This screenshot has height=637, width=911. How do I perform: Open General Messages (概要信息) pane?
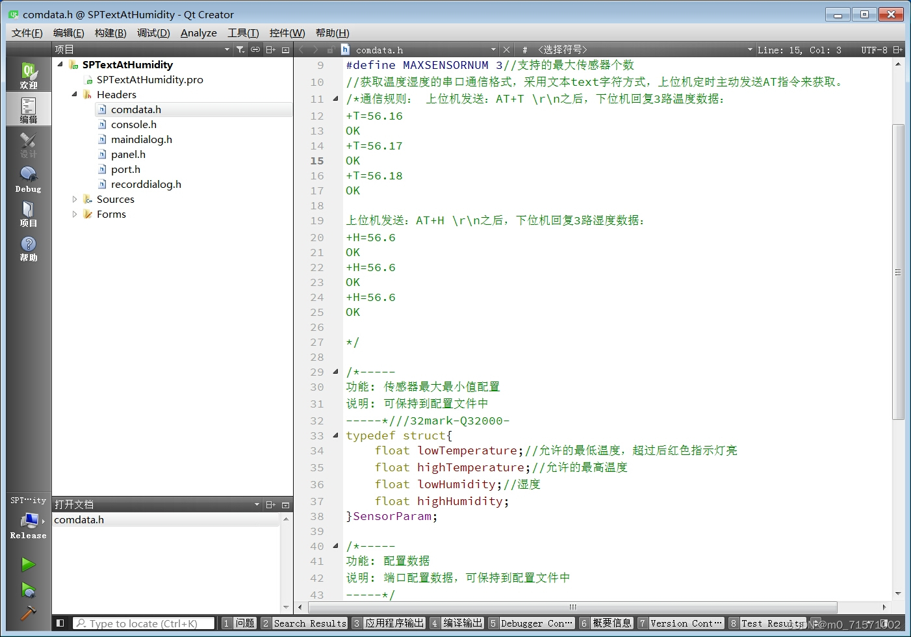coord(606,623)
